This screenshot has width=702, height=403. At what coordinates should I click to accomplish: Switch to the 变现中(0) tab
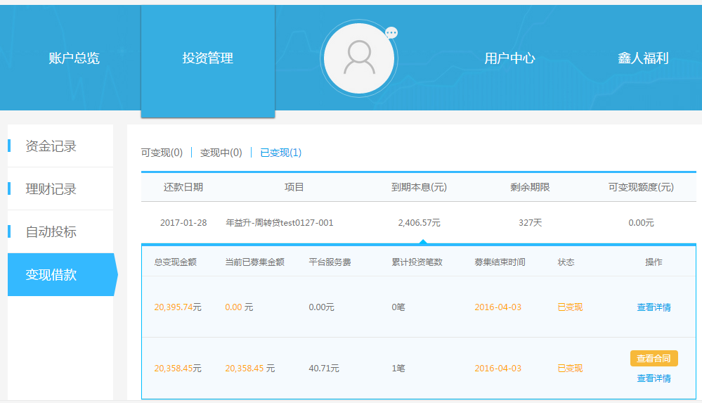point(221,153)
